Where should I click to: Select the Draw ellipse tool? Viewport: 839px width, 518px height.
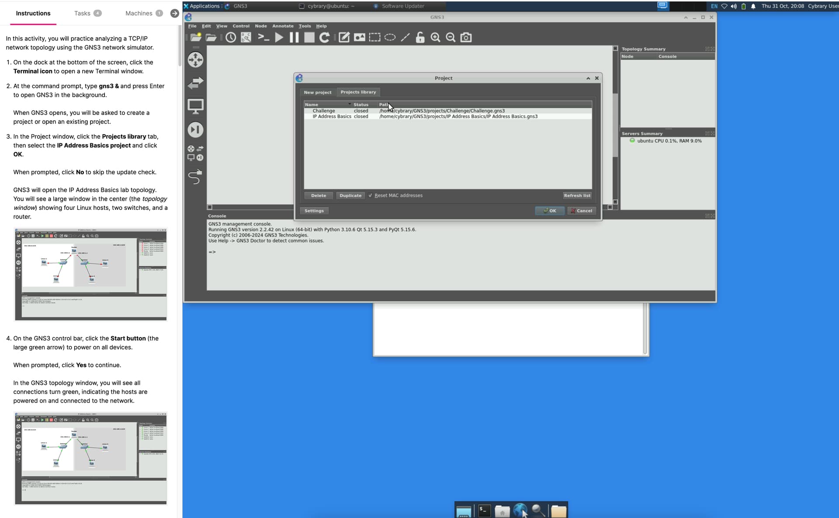pyautogui.click(x=390, y=38)
